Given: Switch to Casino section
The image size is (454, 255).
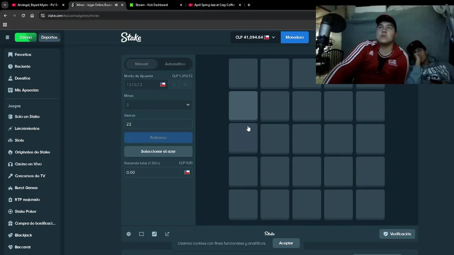Looking at the screenshot, I should point(26,37).
